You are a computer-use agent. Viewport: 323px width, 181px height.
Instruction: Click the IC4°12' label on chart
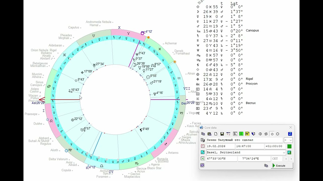pos(91,167)
